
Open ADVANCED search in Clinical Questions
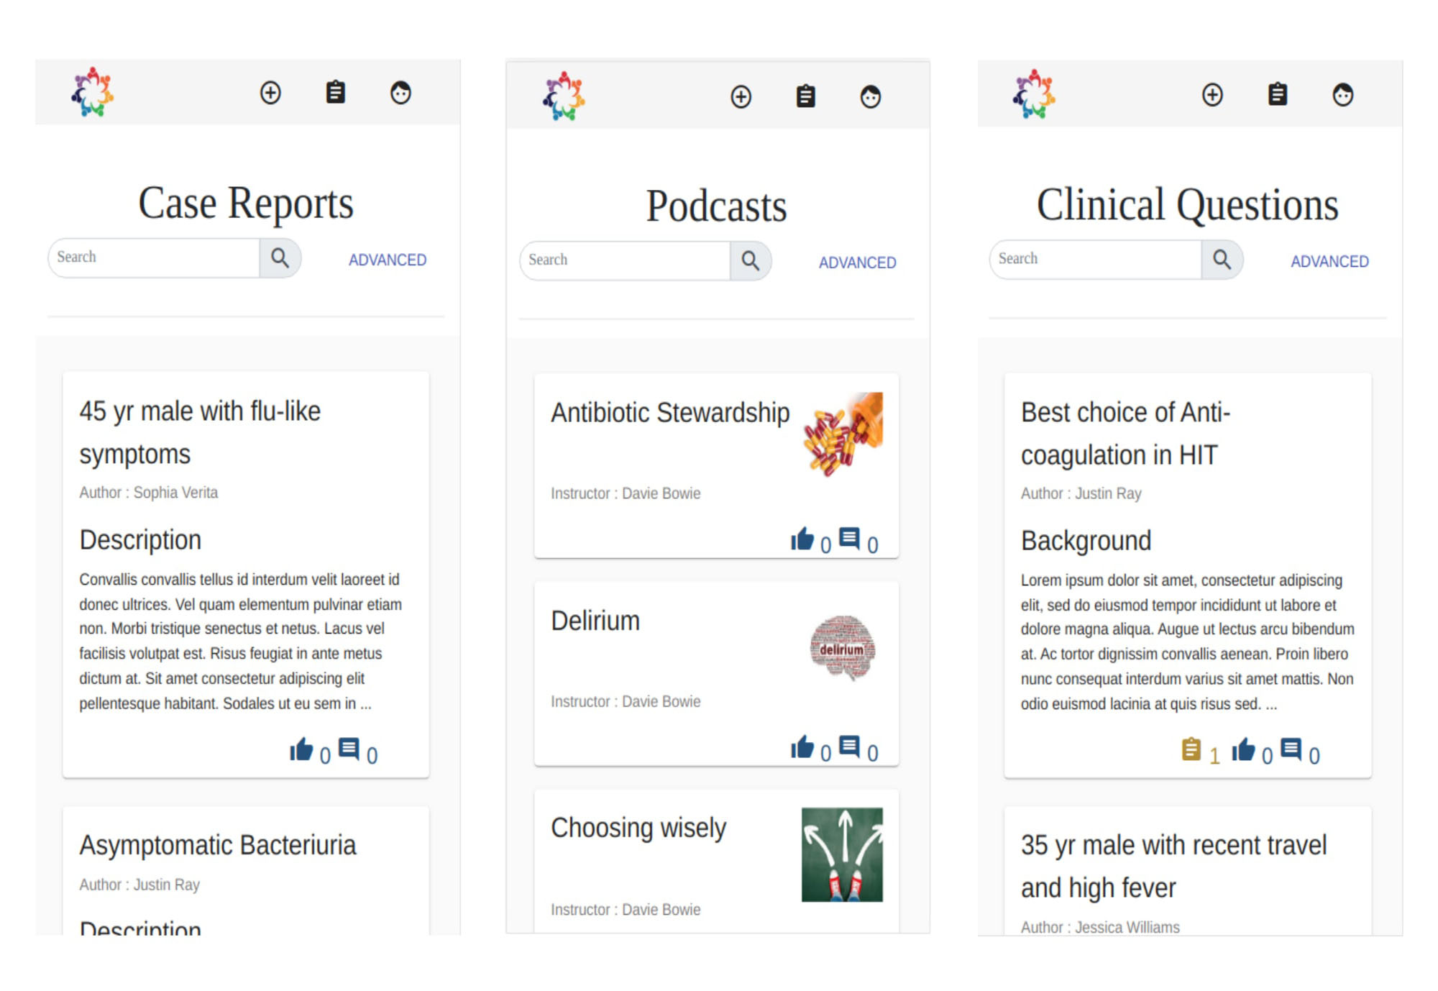[1329, 261]
